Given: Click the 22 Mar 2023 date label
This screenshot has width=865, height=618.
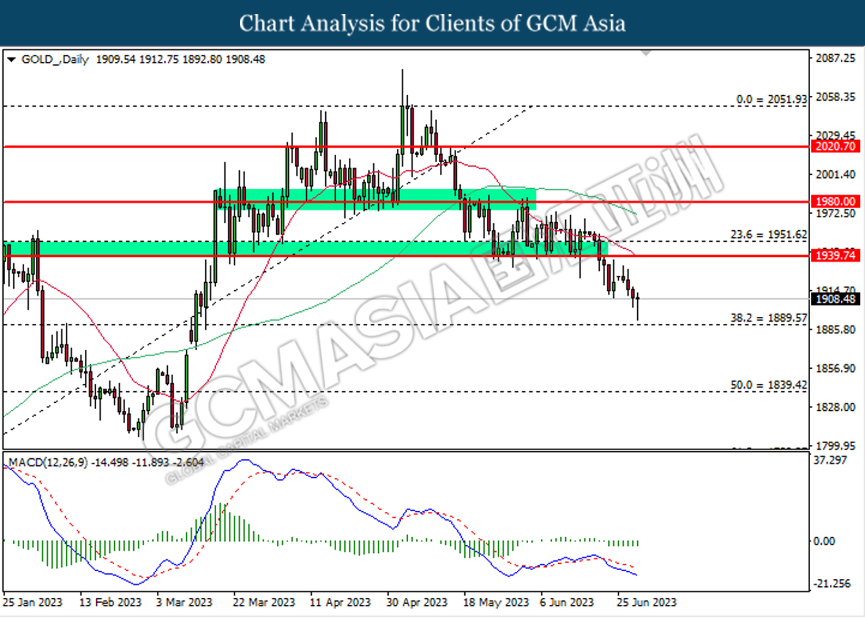Looking at the screenshot, I should 264,602.
